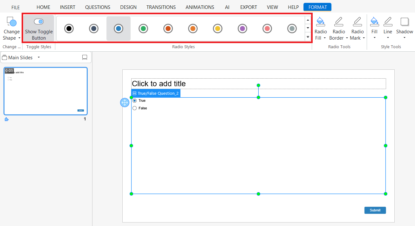
Task: Expand the Radio Styles gallery more arrow
Action: (308, 37)
